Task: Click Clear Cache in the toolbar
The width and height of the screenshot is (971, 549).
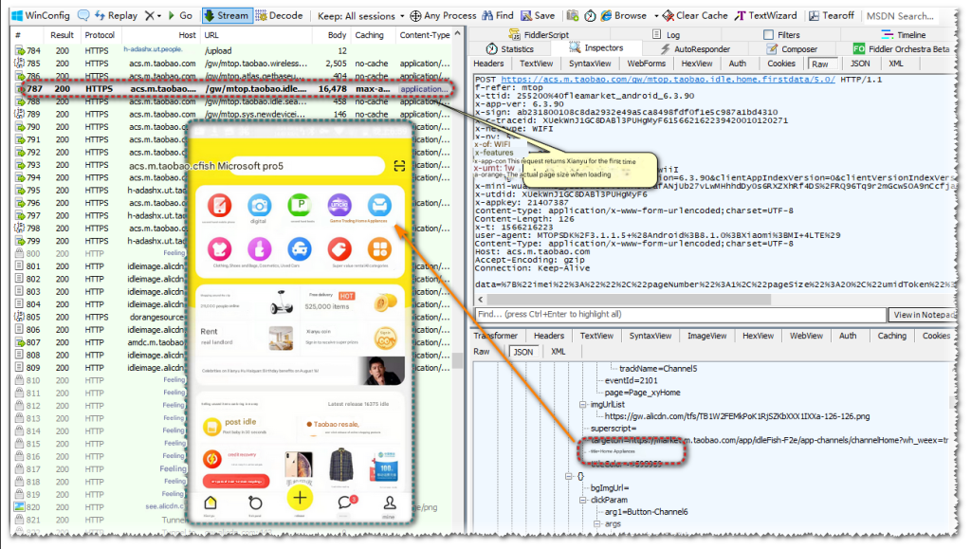Action: [695, 15]
